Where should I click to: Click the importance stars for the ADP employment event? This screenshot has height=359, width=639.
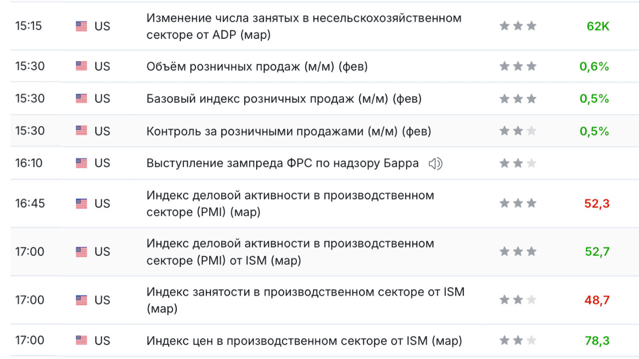pos(518,26)
